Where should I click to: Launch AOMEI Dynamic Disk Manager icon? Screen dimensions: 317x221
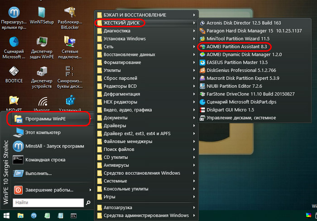point(202,55)
